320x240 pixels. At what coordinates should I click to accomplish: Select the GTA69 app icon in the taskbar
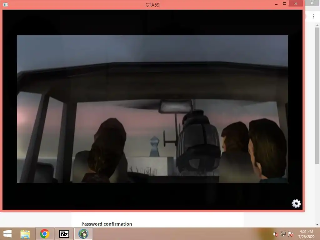click(x=83, y=234)
